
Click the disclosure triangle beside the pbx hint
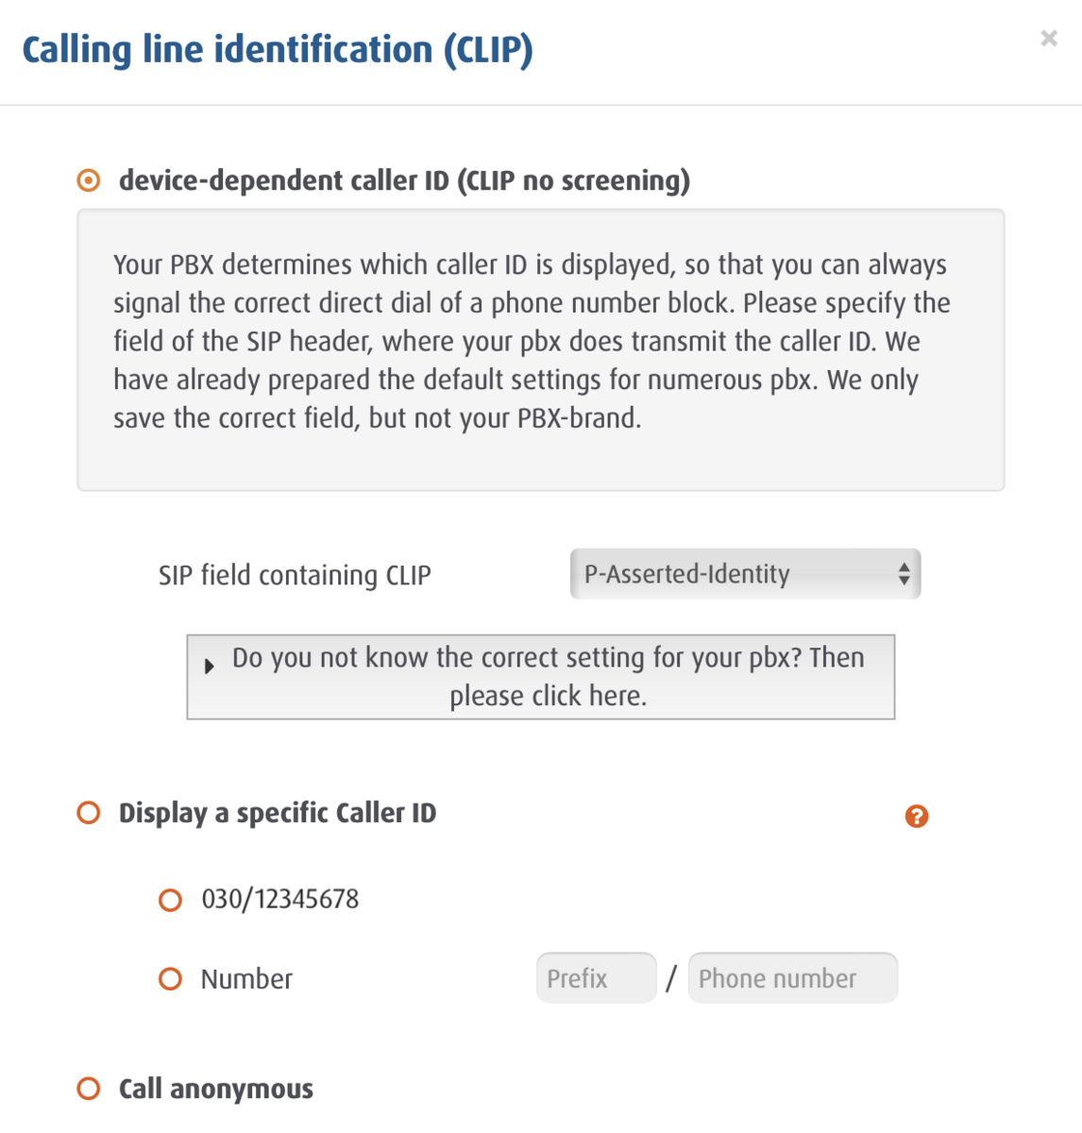[210, 666]
